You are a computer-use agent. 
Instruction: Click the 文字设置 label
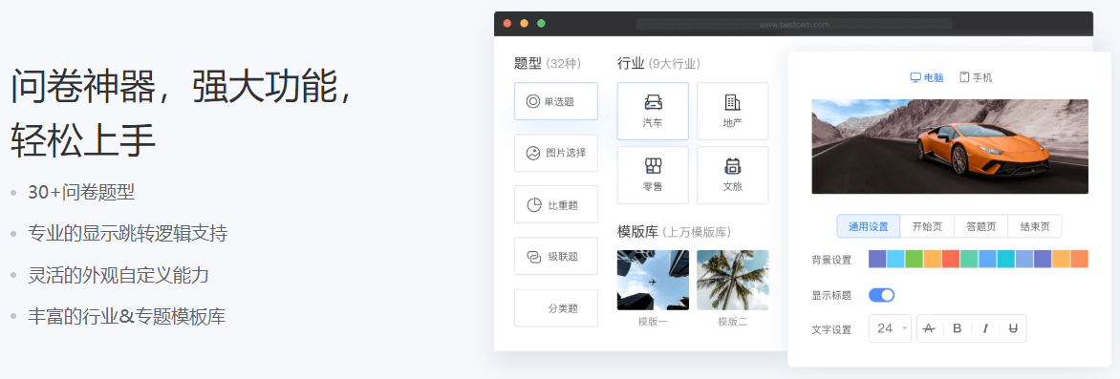click(831, 329)
